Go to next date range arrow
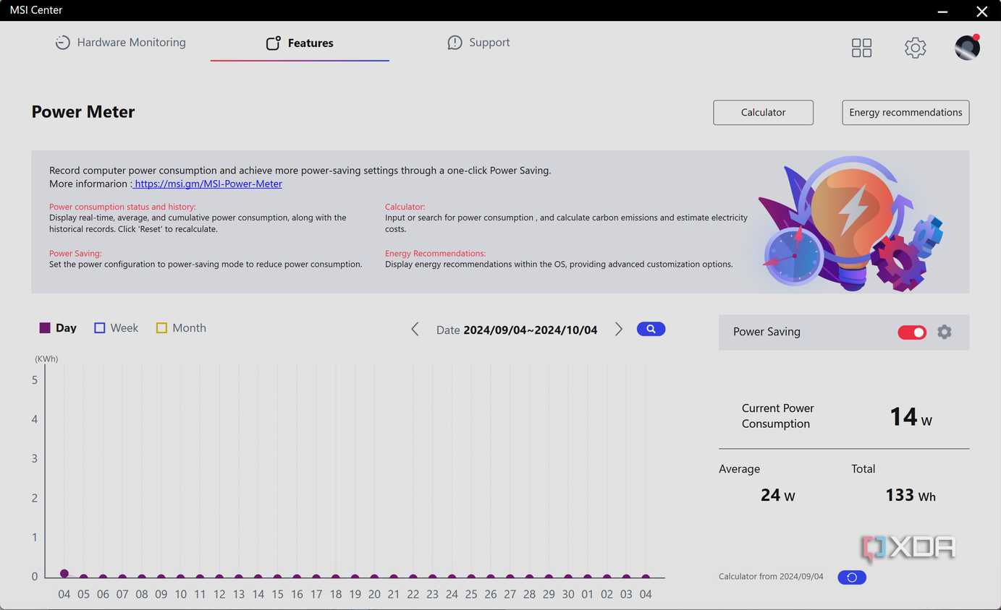 (x=618, y=329)
